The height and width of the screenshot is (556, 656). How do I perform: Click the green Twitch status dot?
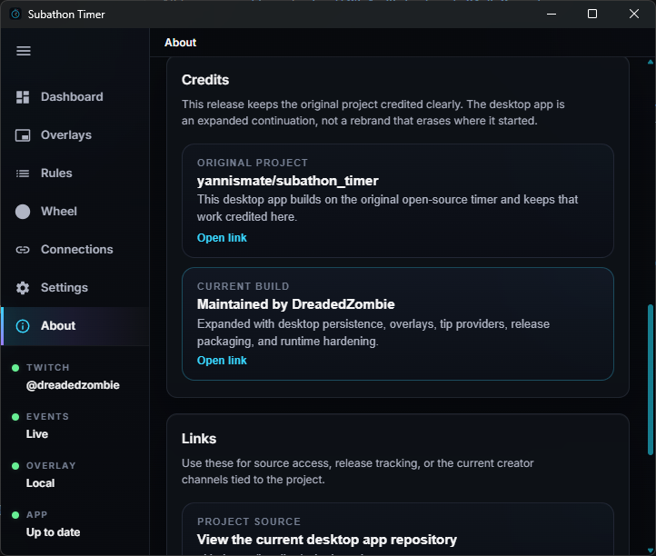(x=15, y=368)
